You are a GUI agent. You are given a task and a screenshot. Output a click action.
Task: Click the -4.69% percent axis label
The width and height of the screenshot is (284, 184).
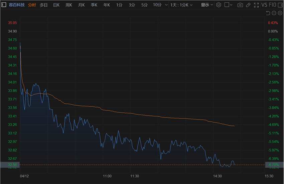click(274, 125)
